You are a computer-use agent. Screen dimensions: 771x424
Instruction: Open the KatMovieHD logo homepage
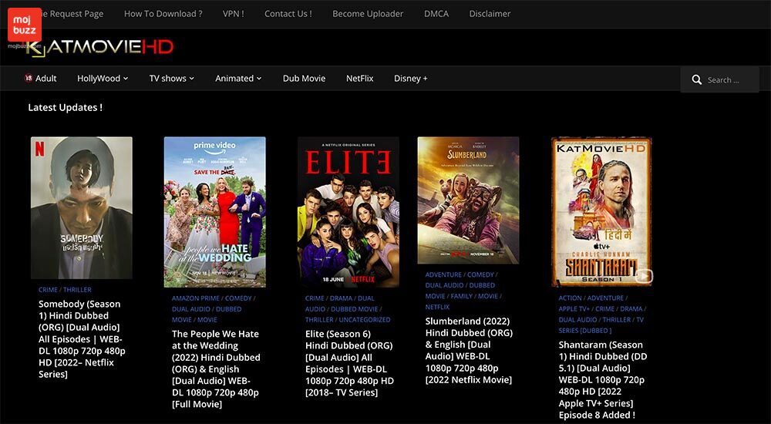point(99,48)
